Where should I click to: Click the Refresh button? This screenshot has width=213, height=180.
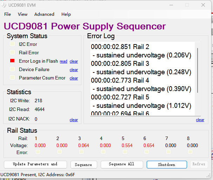[199, 165]
